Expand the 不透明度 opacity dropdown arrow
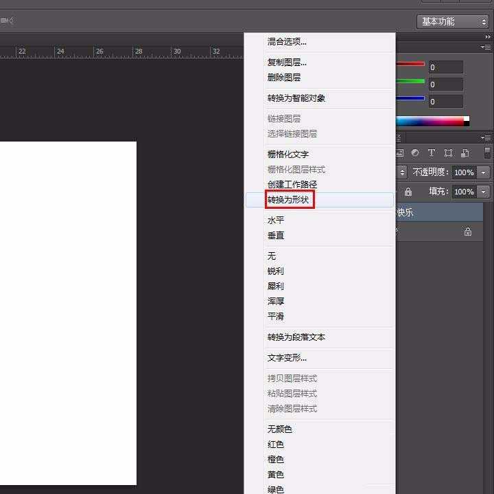 click(484, 172)
